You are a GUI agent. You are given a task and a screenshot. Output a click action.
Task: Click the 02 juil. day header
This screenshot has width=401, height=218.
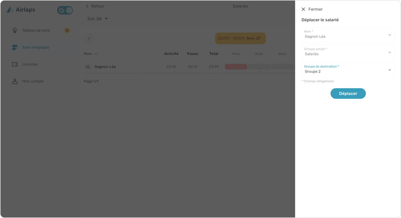[259, 54]
